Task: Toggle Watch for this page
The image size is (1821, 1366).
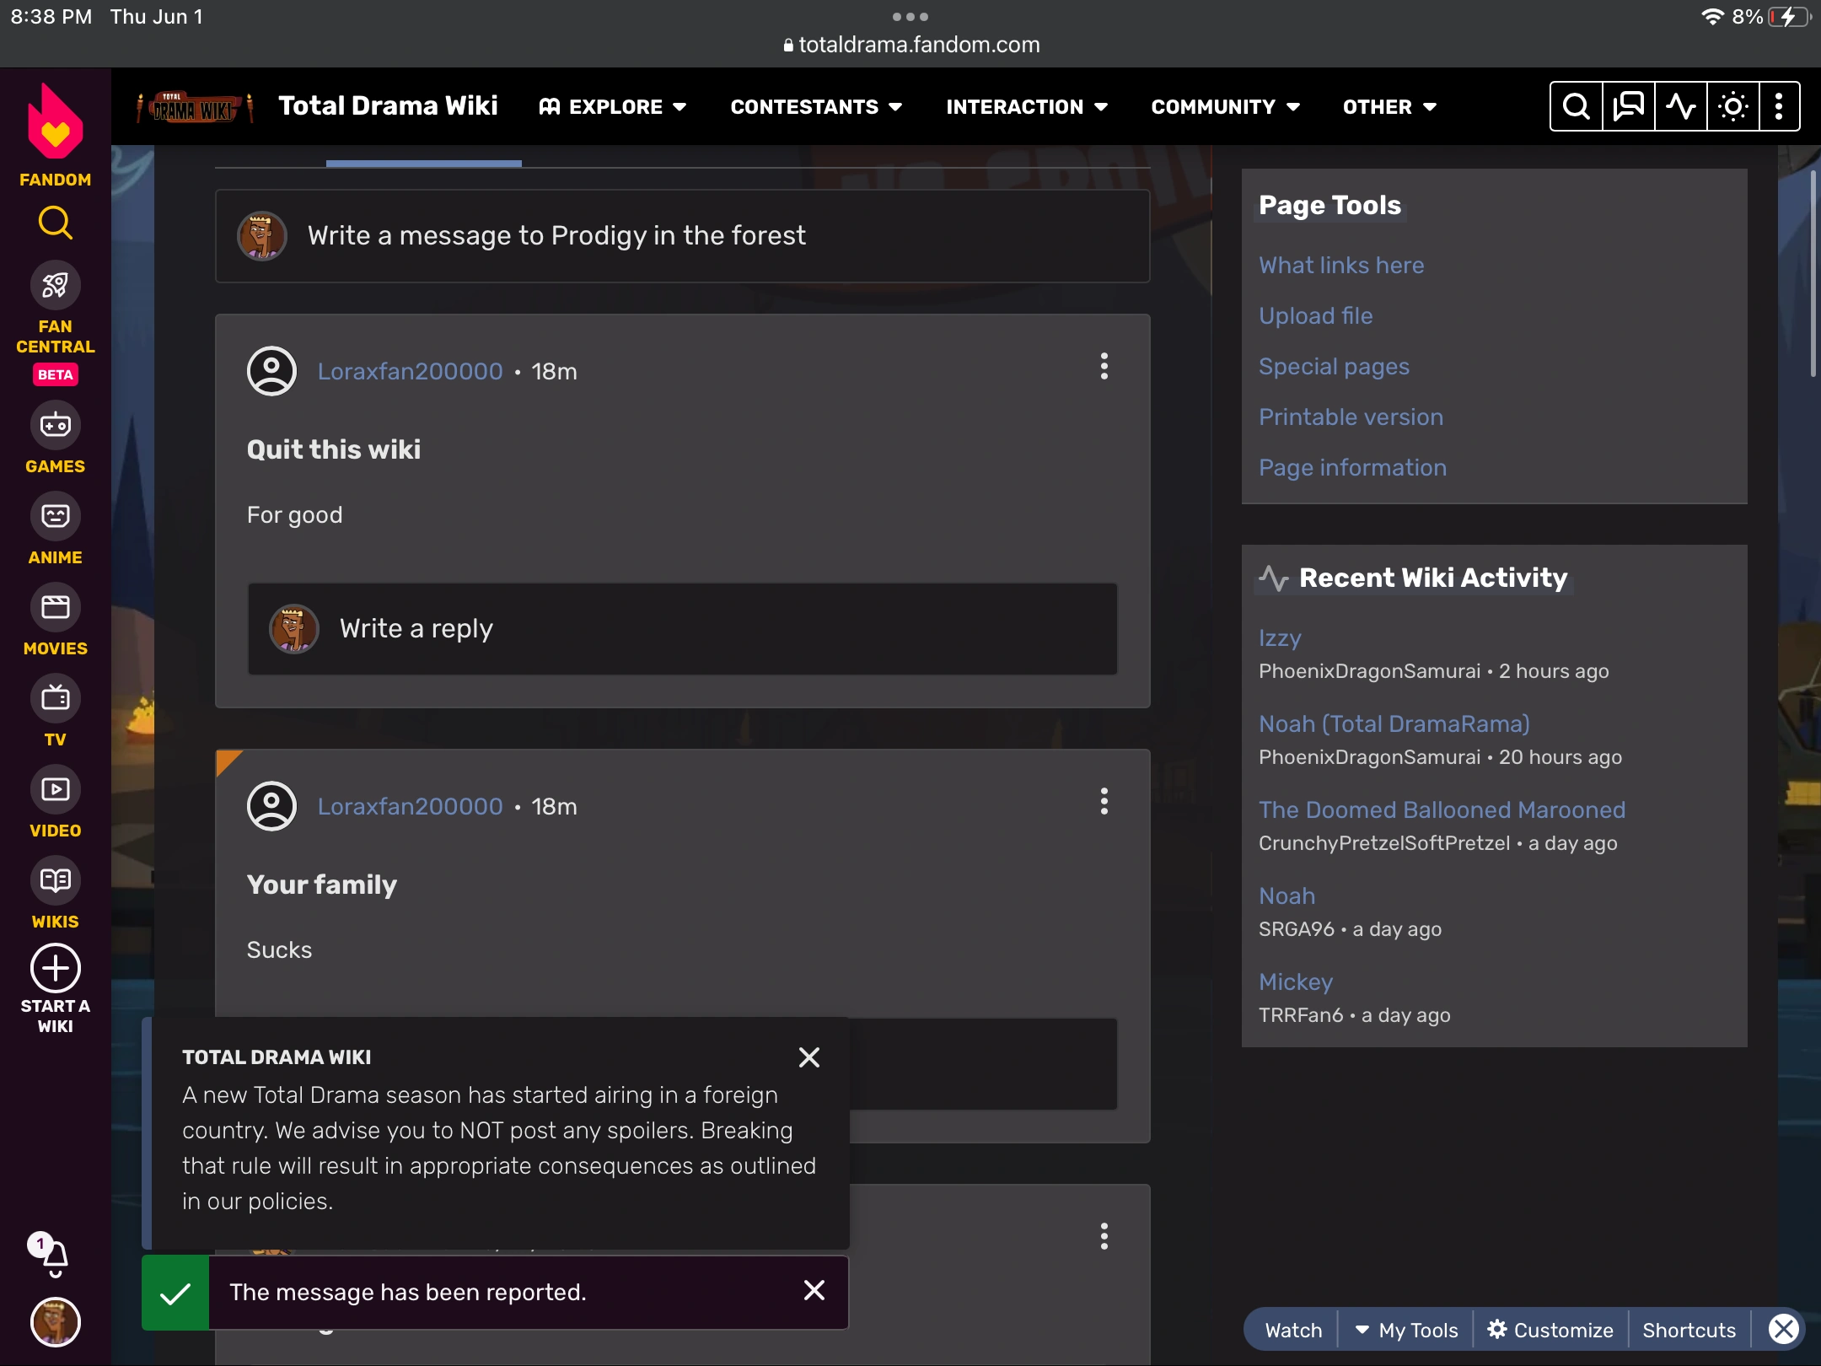Action: tap(1293, 1330)
